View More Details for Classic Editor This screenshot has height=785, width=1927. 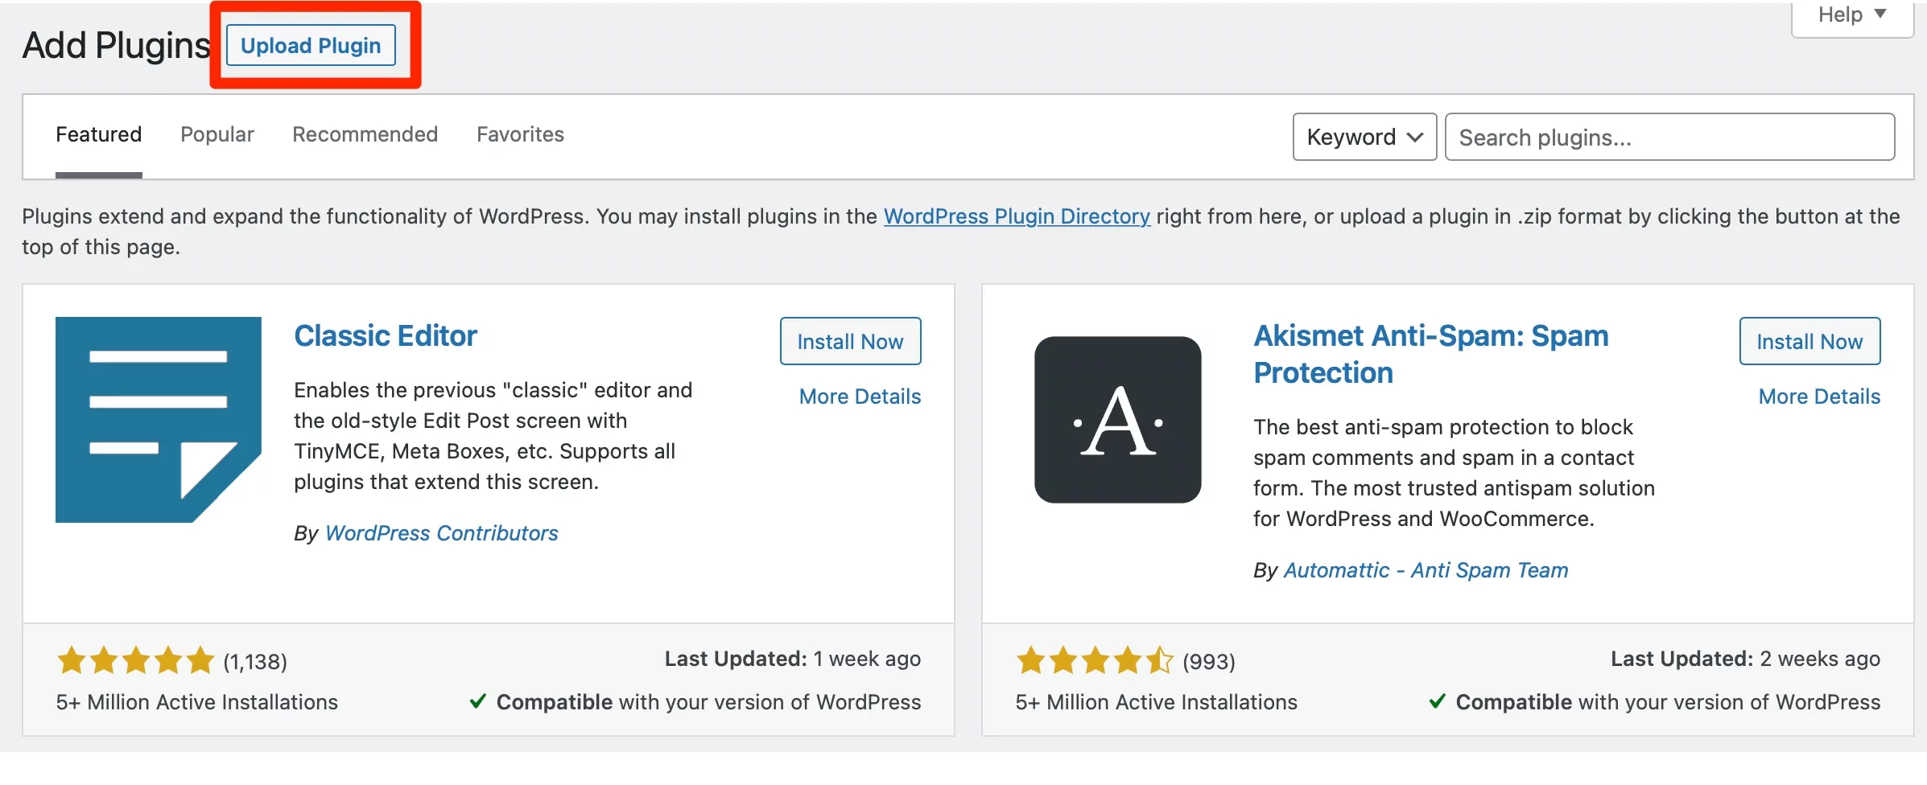coord(860,397)
